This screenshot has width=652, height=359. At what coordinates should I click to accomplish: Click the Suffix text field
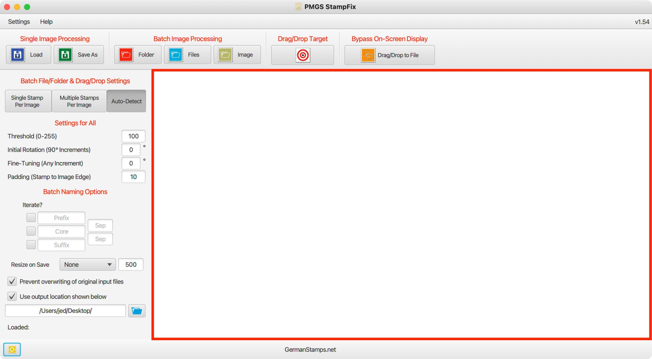(x=61, y=245)
